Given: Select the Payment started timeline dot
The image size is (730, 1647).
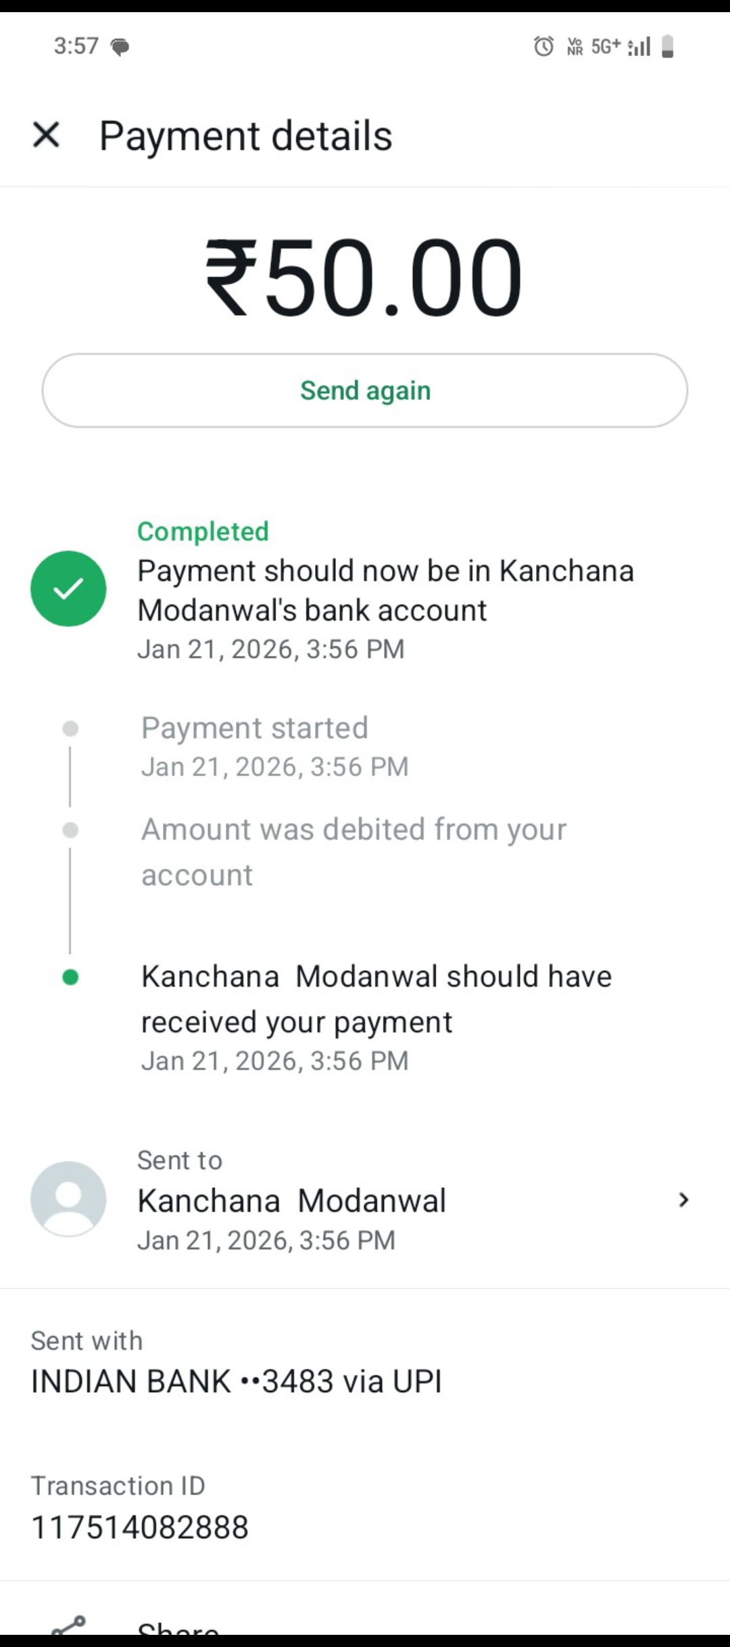Looking at the screenshot, I should (x=70, y=728).
